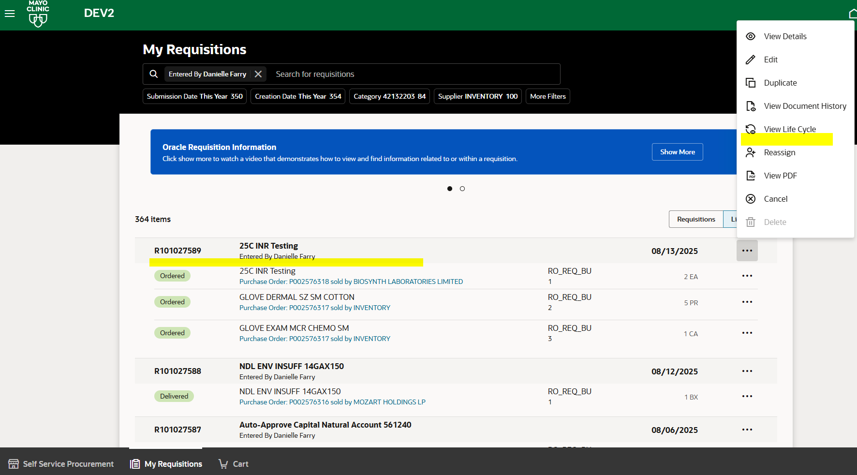Select the Cart icon in the bottom bar
Viewport: 857px width, 475px height.
pyautogui.click(x=223, y=463)
